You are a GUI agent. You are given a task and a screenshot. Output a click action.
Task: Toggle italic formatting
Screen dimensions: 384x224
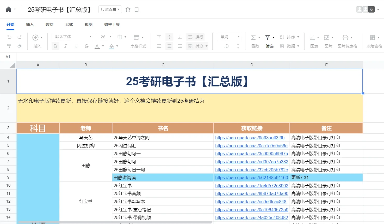pyautogui.click(x=66, y=46)
